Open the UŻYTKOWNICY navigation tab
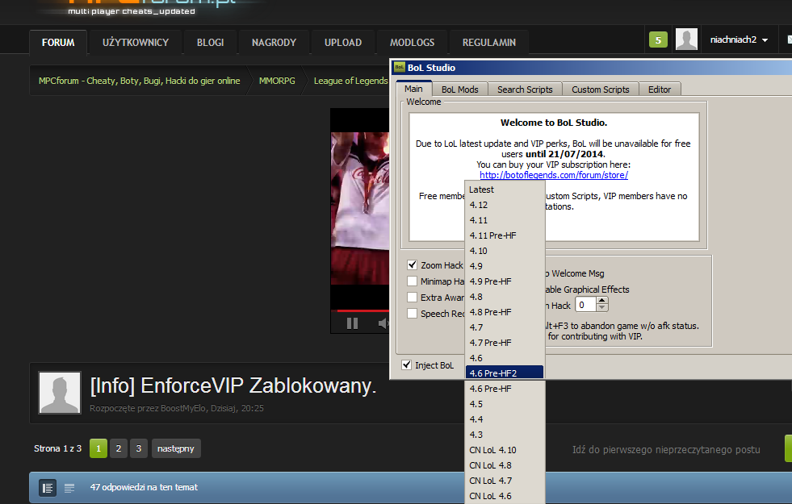 (136, 43)
